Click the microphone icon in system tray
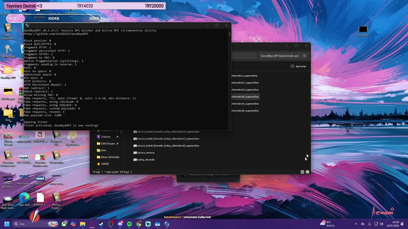The height and width of the screenshot is (229, 408). (369, 224)
